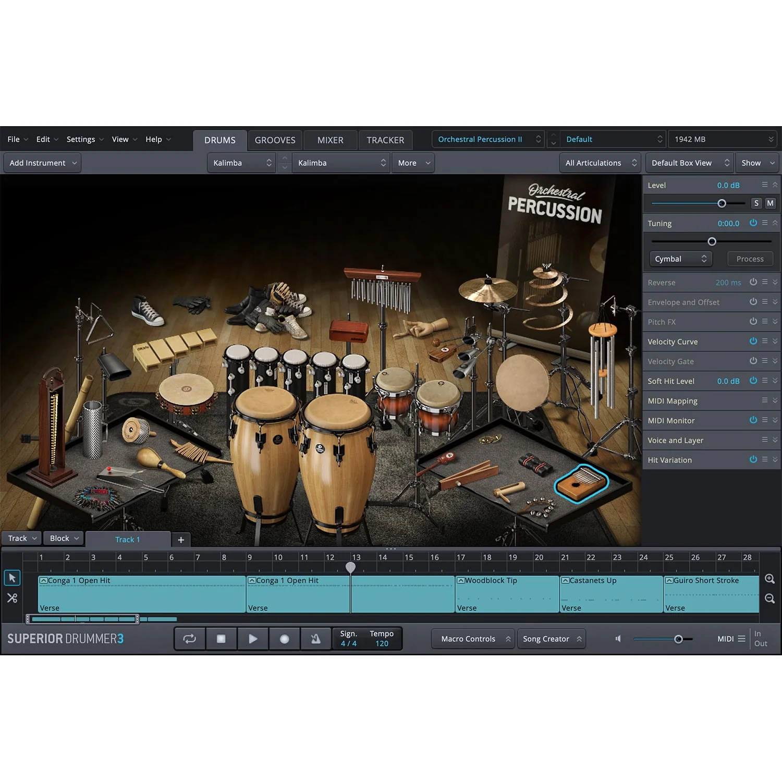
Task: Stop playback
Action: click(221, 639)
